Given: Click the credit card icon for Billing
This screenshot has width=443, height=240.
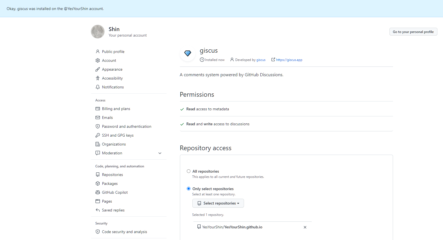Looking at the screenshot, I should point(98,109).
